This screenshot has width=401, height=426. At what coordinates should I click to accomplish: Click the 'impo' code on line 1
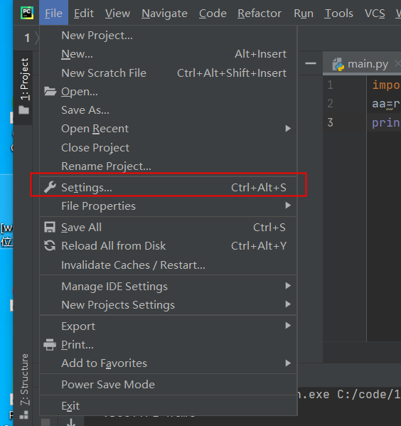(x=386, y=85)
